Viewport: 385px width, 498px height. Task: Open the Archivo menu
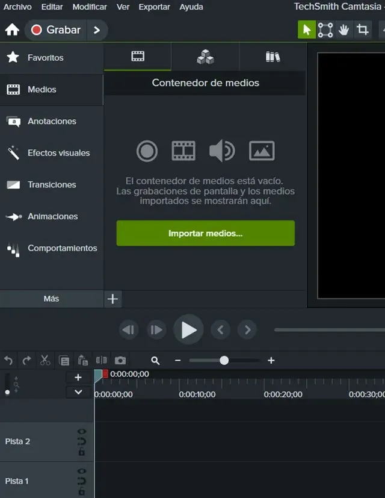(17, 7)
